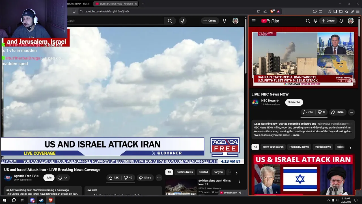Open Steam from the taskbar
Viewport: 362px width, 204px height.
pyautogui.click(x=41, y=200)
